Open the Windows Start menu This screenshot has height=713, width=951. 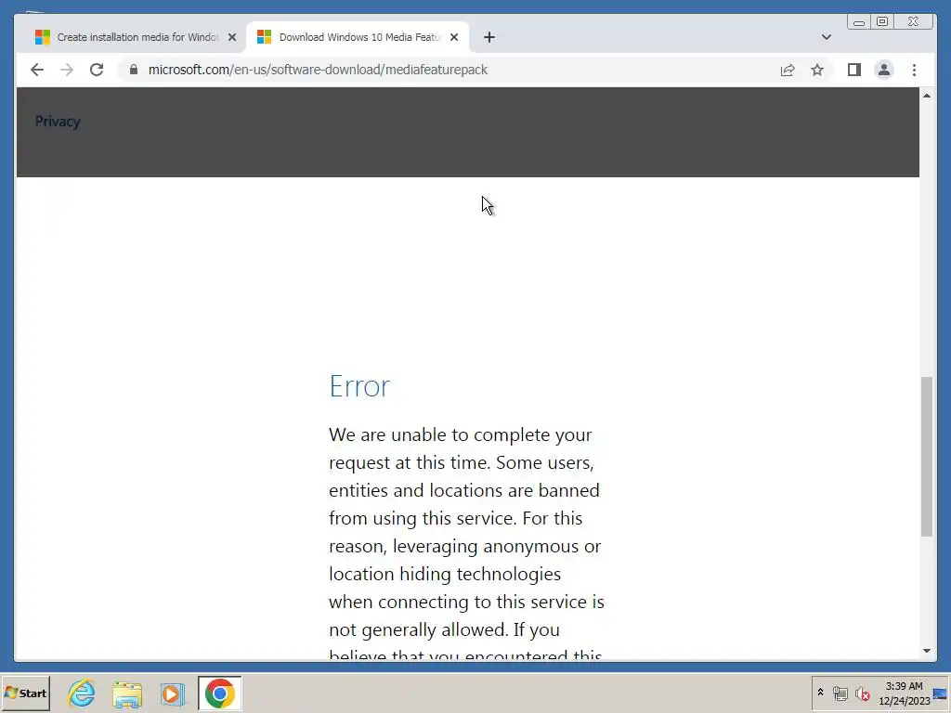coord(25,693)
